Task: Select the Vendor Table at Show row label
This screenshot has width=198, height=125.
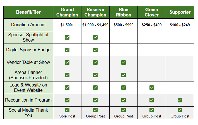Action: [28, 62]
